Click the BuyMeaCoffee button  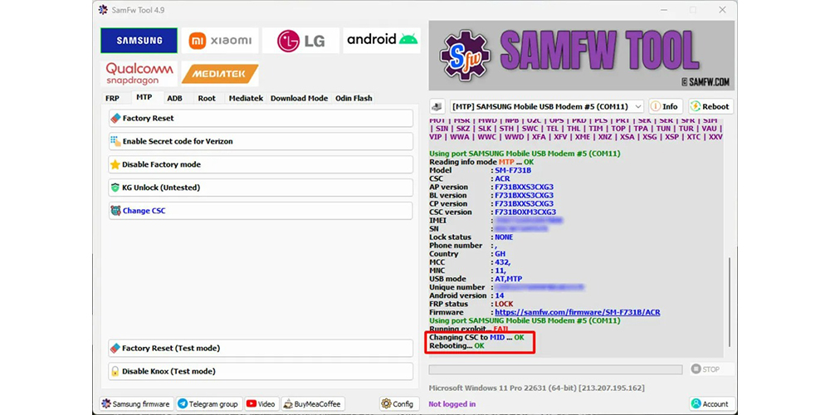pyautogui.click(x=313, y=404)
